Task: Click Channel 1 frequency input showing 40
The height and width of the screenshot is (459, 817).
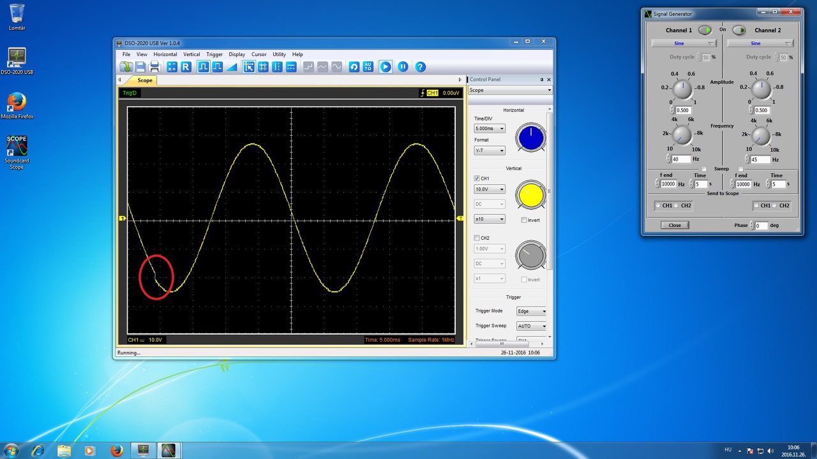Action: pos(680,159)
